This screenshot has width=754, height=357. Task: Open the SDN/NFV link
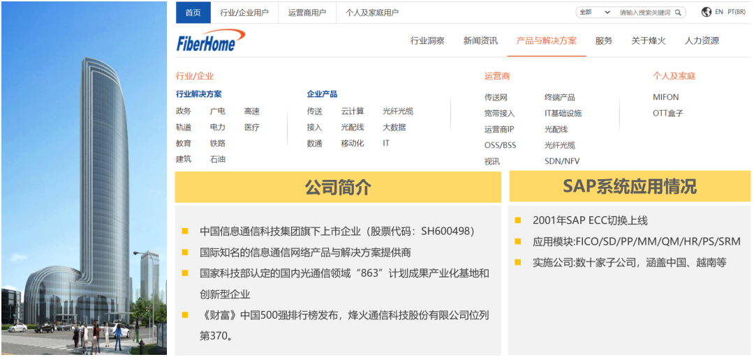561,162
